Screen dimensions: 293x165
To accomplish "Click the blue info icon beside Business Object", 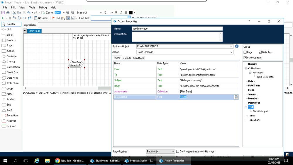I will (237, 46).
